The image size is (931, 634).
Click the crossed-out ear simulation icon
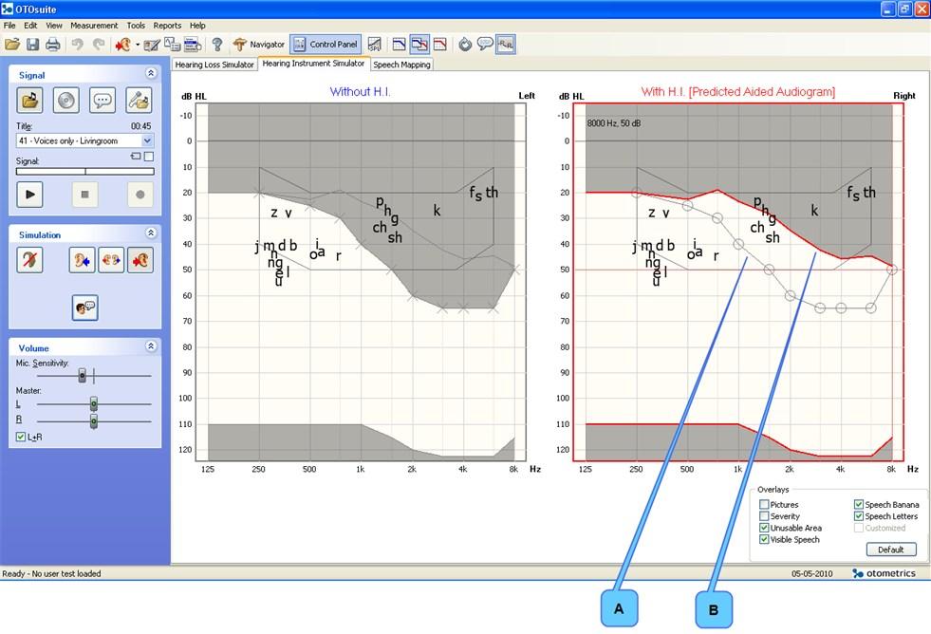pyautogui.click(x=29, y=260)
